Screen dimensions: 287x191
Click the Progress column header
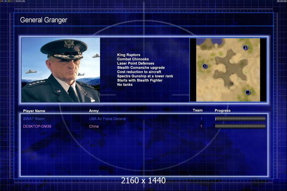coord(223,110)
